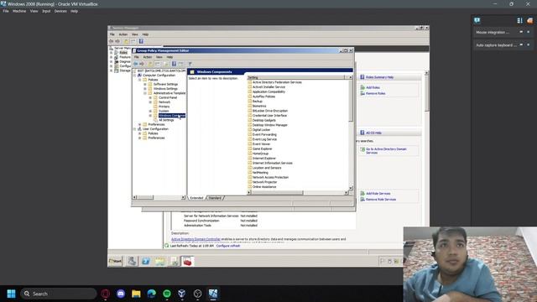
Task: Expand the Network node in tree
Action: pyautogui.click(x=150, y=102)
